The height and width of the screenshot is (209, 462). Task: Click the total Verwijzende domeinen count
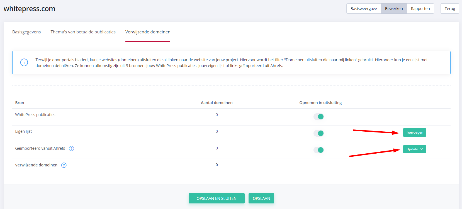coord(217,165)
